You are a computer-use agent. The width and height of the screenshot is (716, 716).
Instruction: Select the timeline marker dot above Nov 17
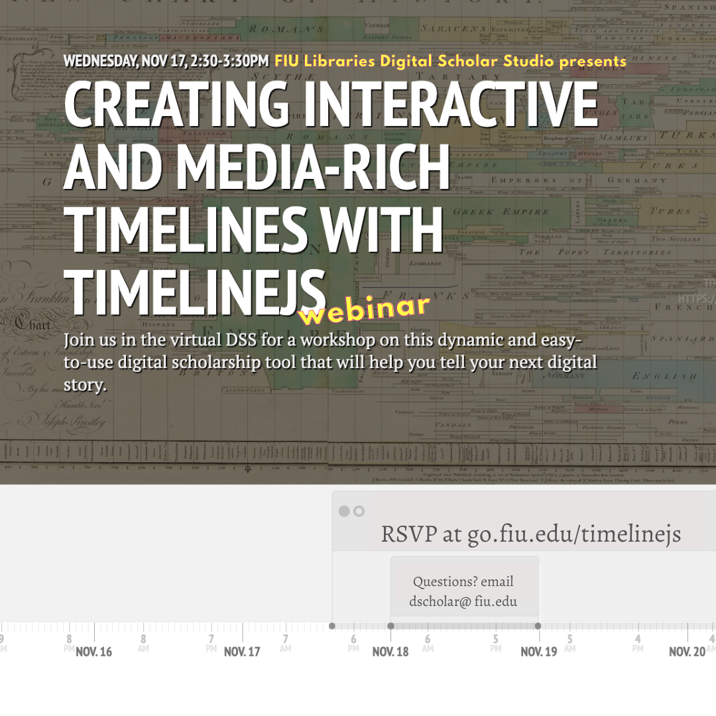(332, 625)
